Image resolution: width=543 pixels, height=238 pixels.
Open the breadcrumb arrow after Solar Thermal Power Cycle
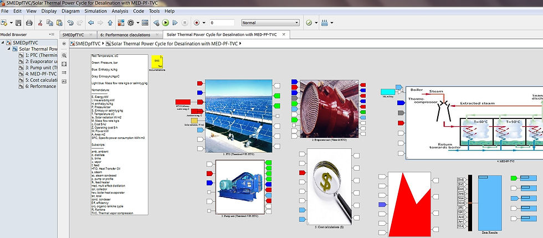pos(240,44)
